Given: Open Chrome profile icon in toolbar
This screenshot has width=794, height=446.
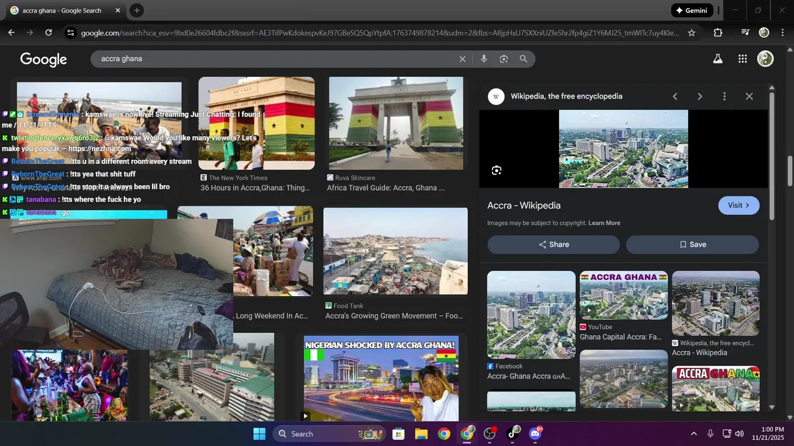Looking at the screenshot, I should coord(764,33).
